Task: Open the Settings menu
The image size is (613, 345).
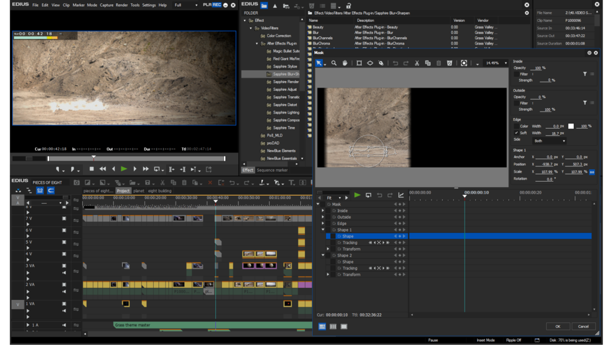Action: 149,5
